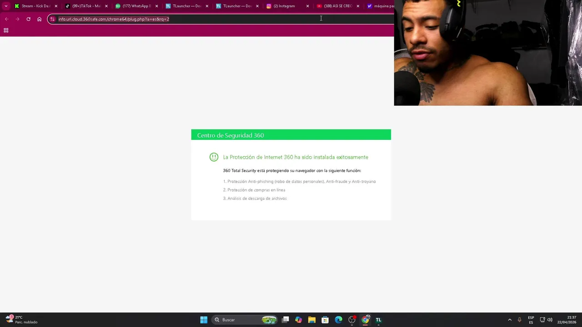Open the volume speaker tray icon
582x327 pixels.
(x=550, y=320)
